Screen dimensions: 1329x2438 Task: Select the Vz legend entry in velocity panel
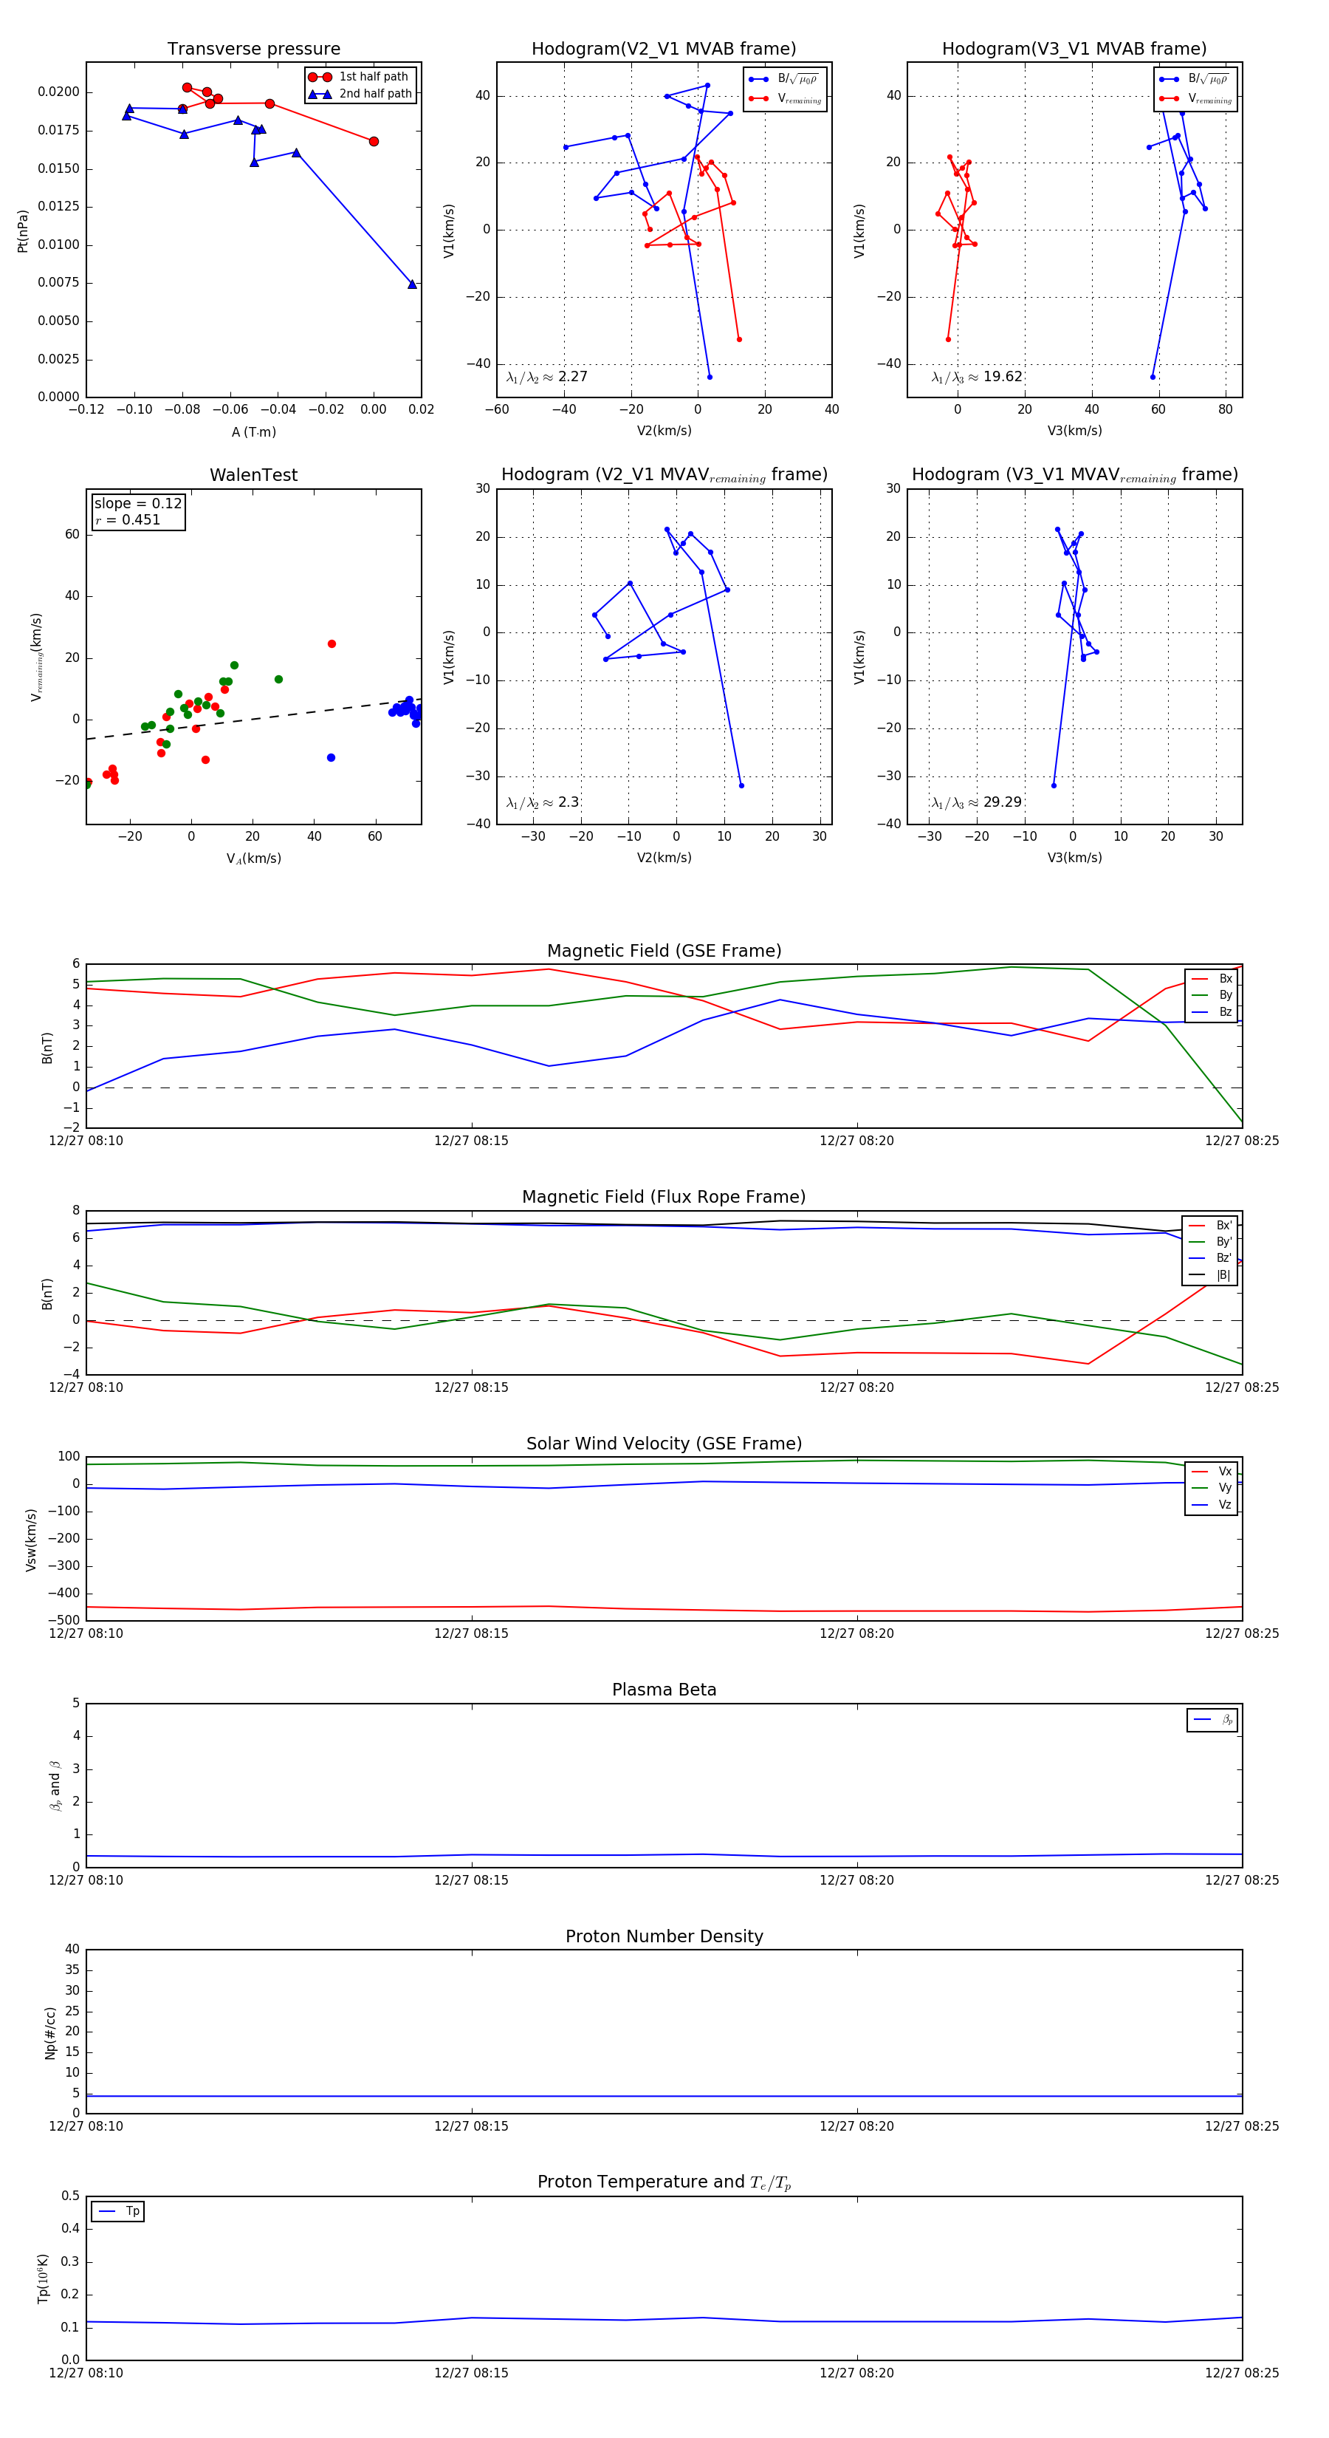point(1212,1504)
